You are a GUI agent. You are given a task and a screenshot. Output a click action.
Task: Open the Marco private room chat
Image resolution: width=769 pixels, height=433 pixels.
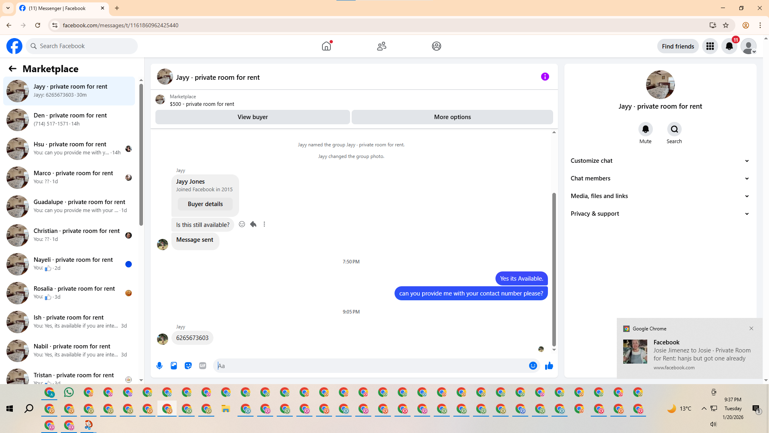[69, 178]
